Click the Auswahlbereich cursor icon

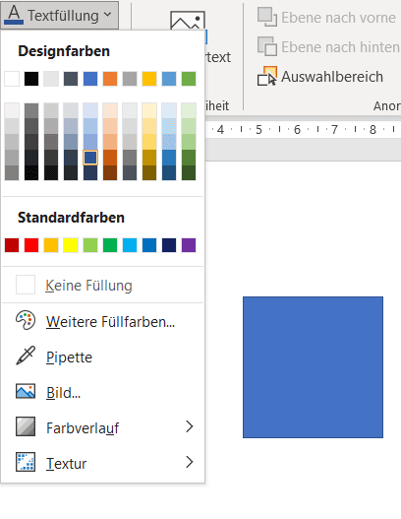[267, 77]
